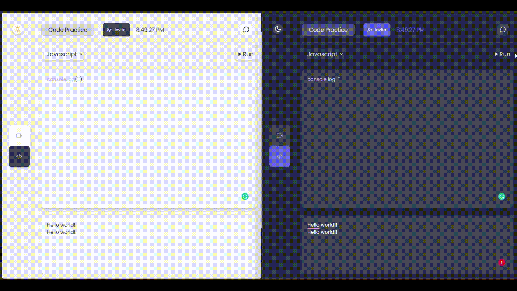Open language chevron next to Javascript label
Image resolution: width=517 pixels, height=291 pixels.
point(81,54)
